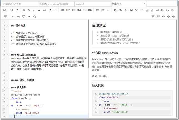The image size is (179, 120).
Task: Click the editor pane vertical scrollbar
Action: pos(88,44)
